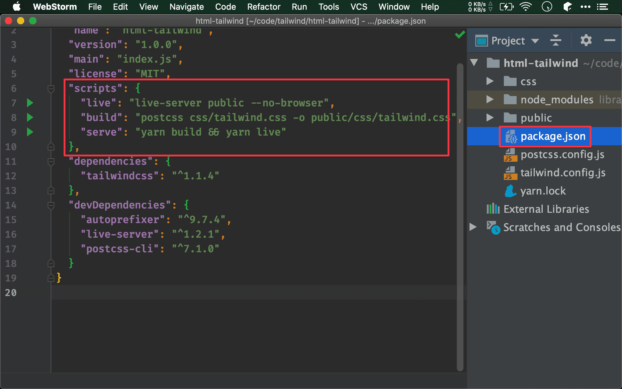The width and height of the screenshot is (622, 389).
Task: Click the External Libraries icon
Action: pos(493,209)
